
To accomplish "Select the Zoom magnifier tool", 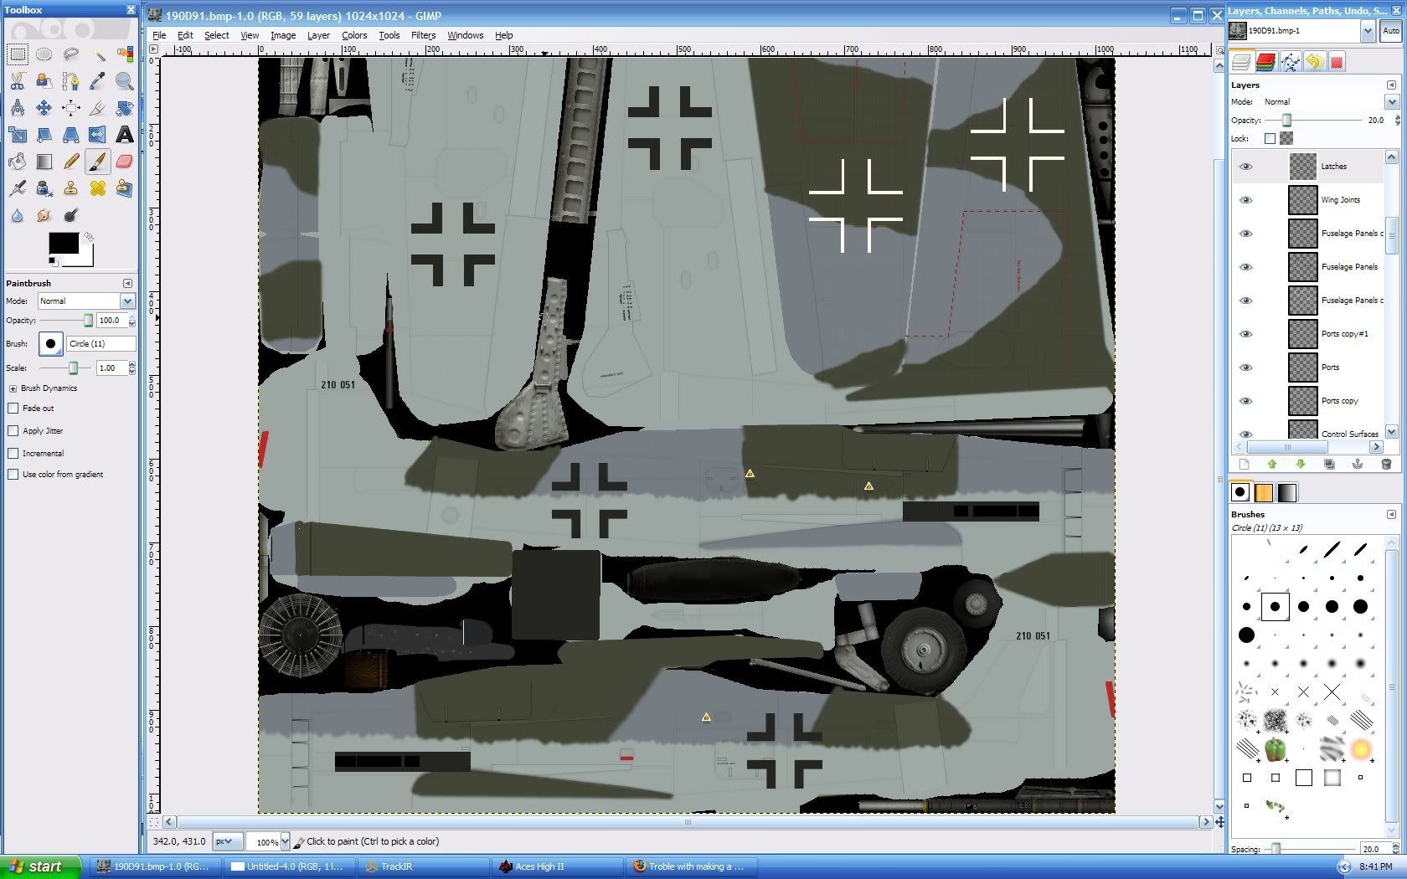I will 125,81.
